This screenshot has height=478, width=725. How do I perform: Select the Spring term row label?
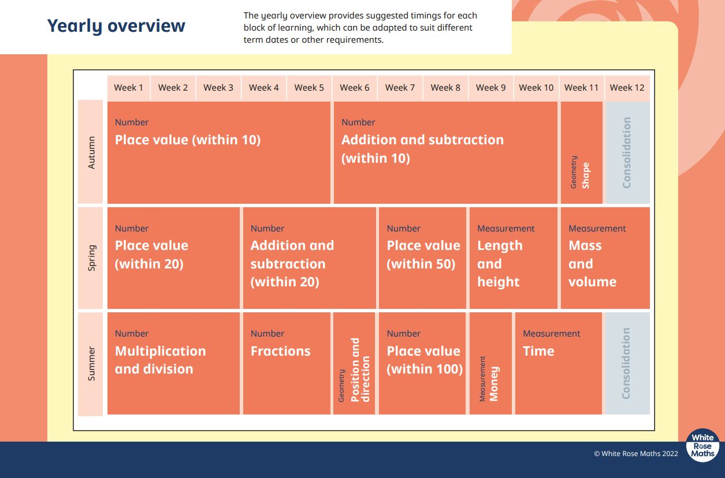[x=91, y=258]
